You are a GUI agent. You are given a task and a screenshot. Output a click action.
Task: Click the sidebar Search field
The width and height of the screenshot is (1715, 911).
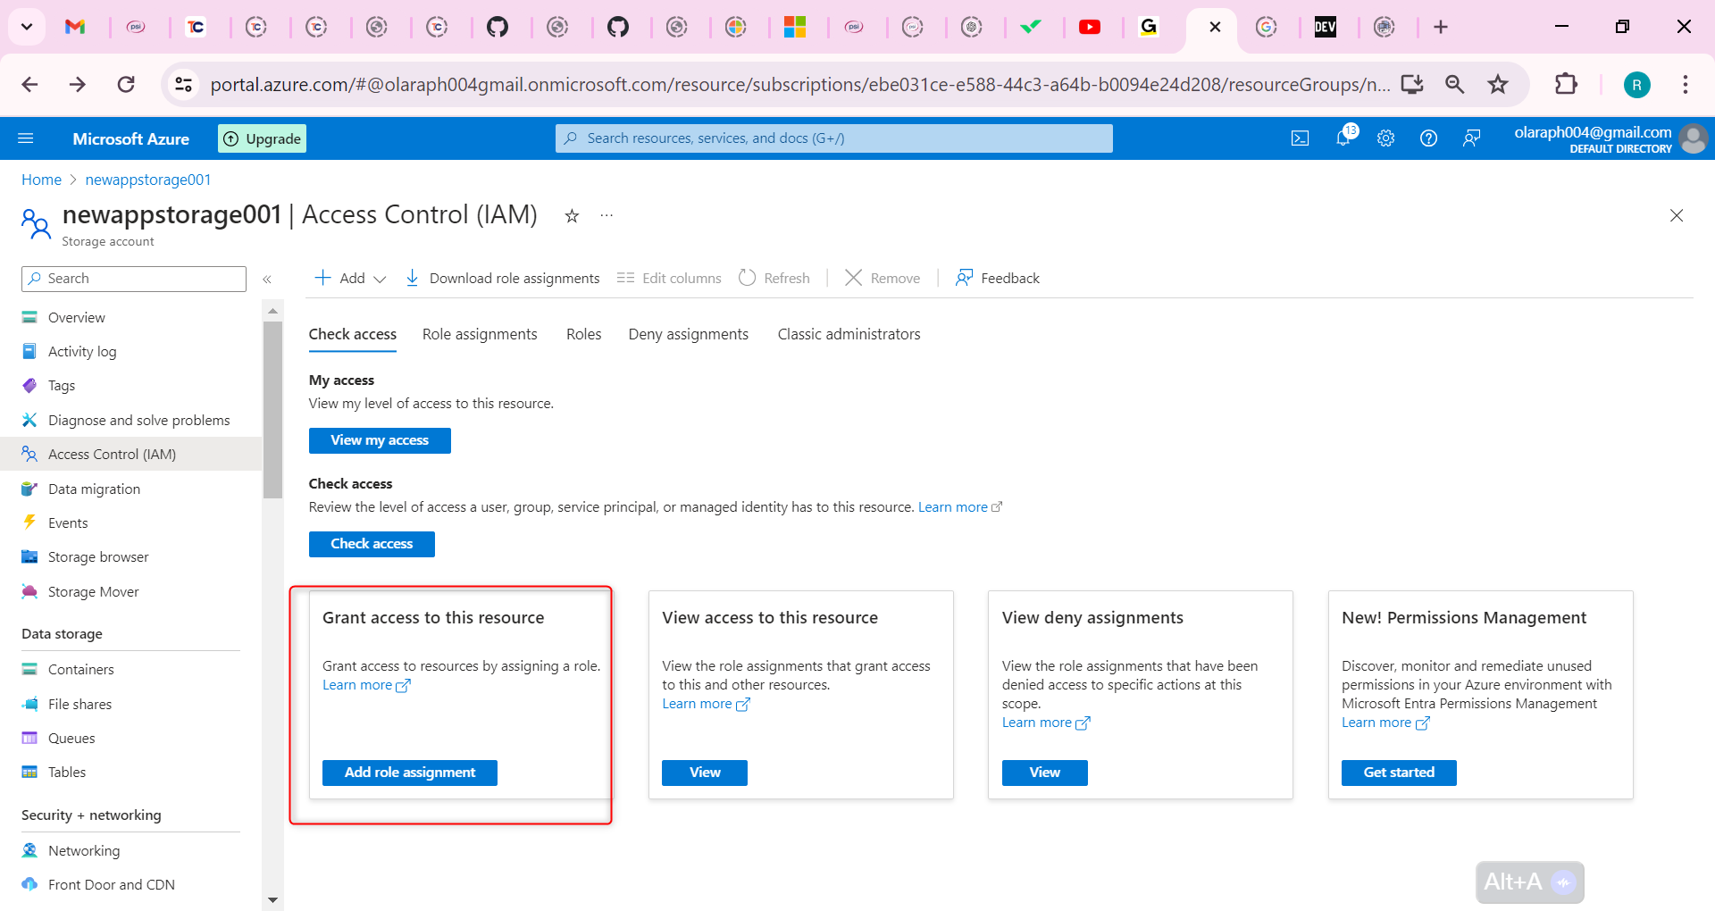133,278
